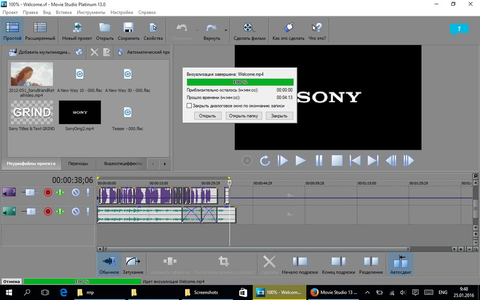
Task: Click the Pause button under preview
Action: tap(319, 160)
